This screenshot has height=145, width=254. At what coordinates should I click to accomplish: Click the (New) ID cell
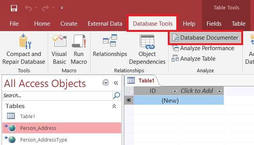[x=156, y=100]
